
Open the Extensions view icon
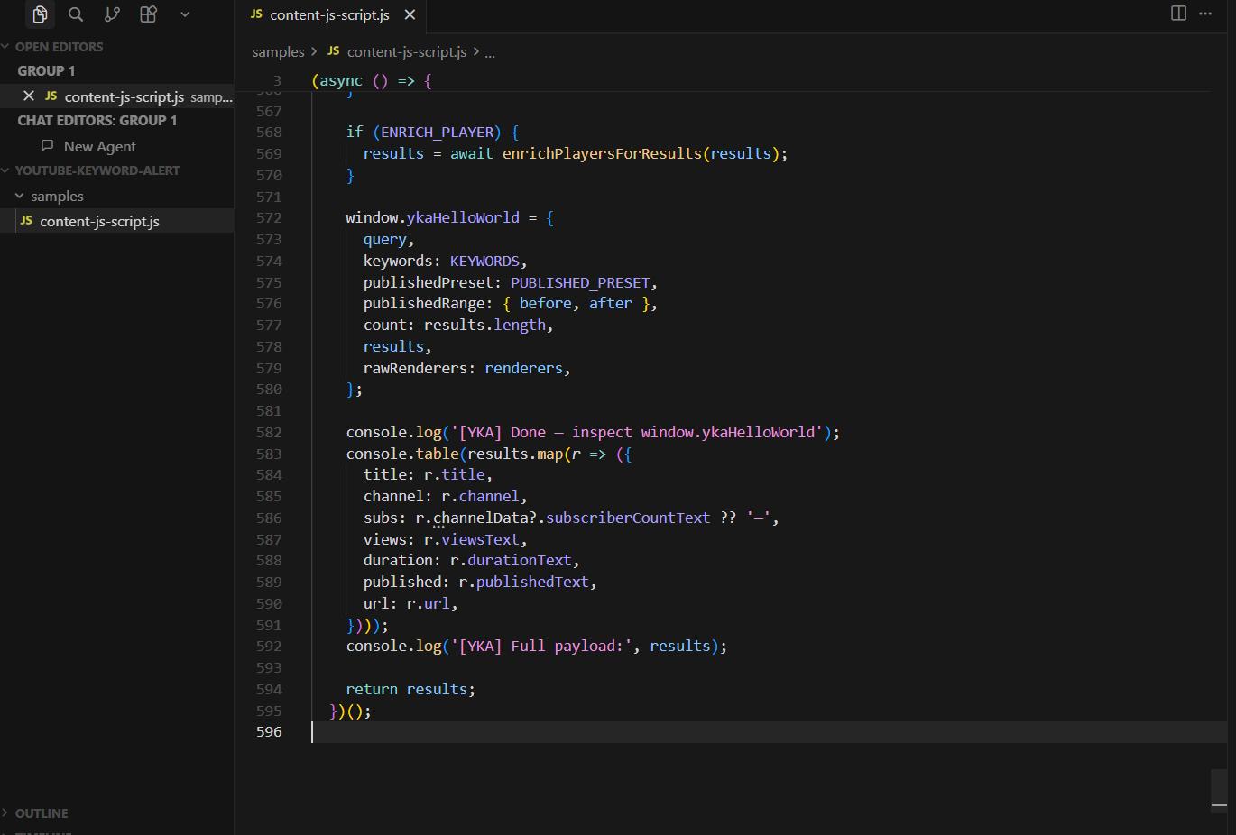coord(148,14)
